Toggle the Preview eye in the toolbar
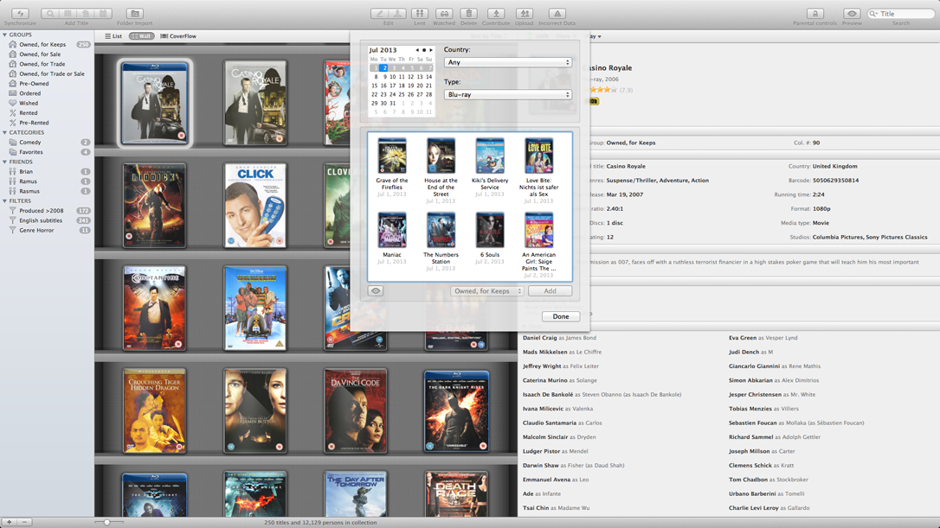940x528 pixels. [x=852, y=14]
